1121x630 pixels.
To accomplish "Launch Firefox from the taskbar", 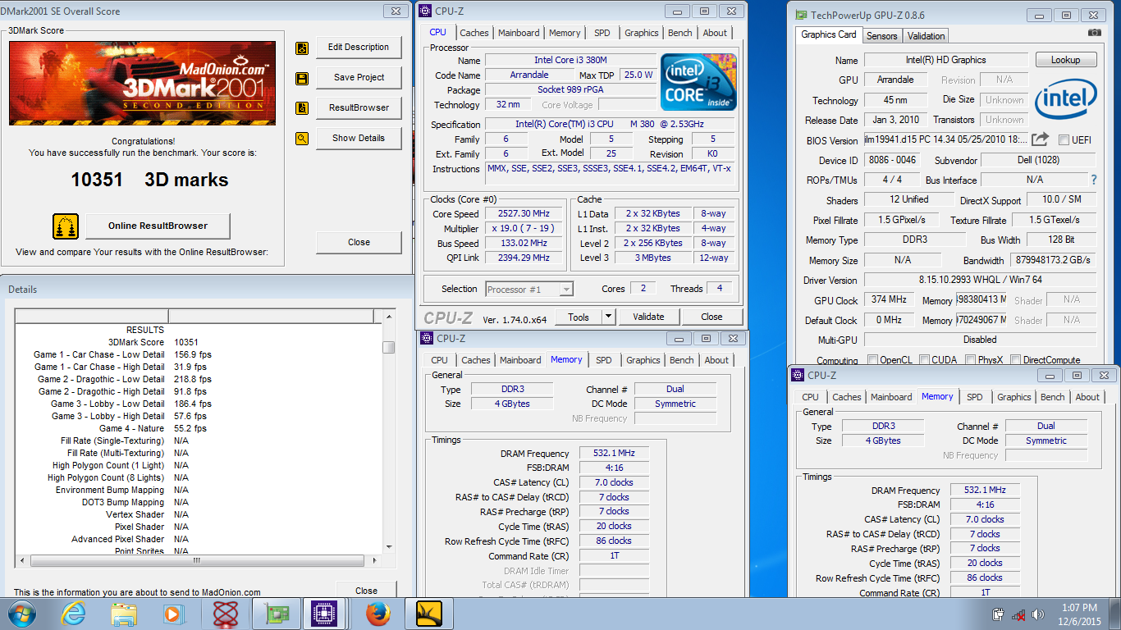I will click(x=377, y=614).
